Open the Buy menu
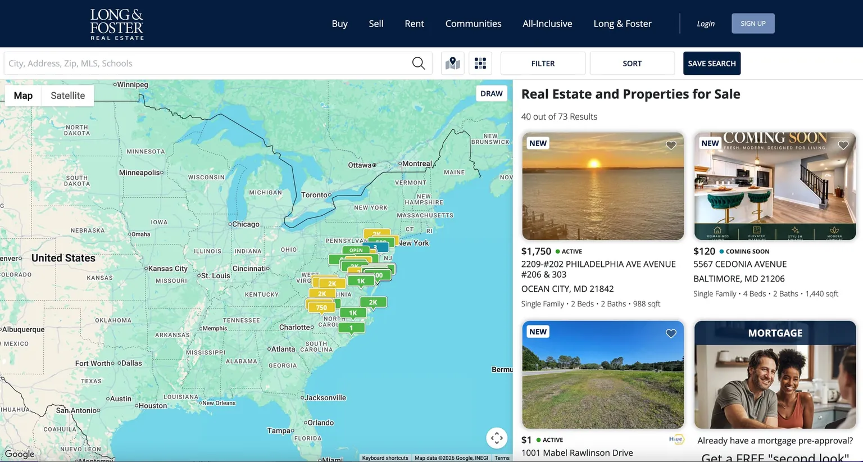 pyautogui.click(x=340, y=24)
